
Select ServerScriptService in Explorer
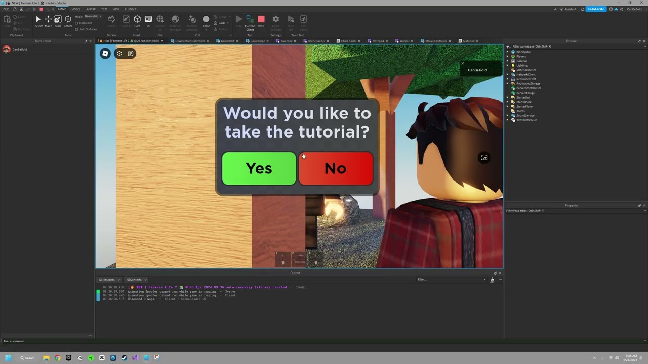tap(529, 88)
